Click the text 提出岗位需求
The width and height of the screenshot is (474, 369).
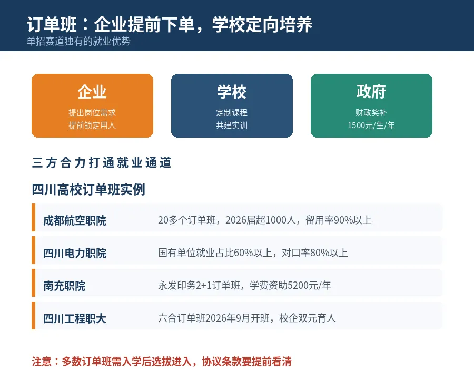[x=92, y=112]
